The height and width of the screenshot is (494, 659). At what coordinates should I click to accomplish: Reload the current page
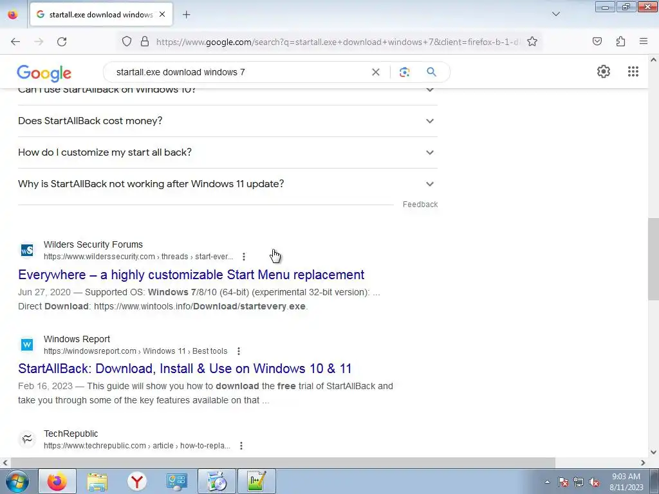[x=62, y=42]
